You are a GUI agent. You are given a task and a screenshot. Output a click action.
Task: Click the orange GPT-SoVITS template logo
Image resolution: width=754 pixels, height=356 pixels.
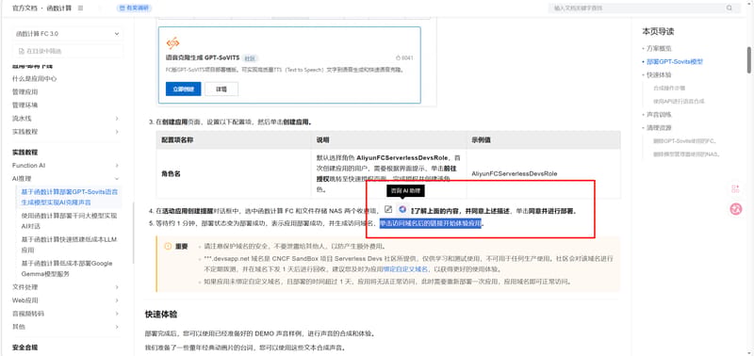[x=172, y=42]
